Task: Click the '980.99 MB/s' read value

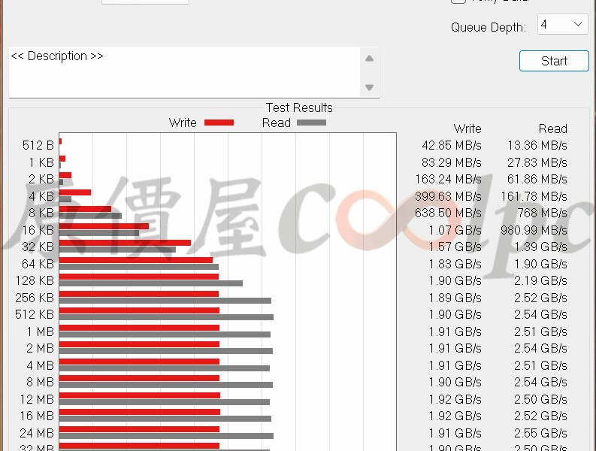Action: coord(534,230)
